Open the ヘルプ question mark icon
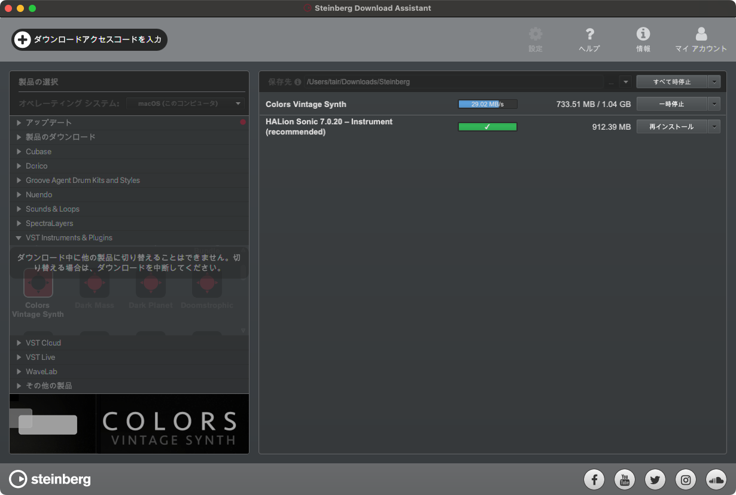This screenshot has width=736, height=495. point(589,34)
